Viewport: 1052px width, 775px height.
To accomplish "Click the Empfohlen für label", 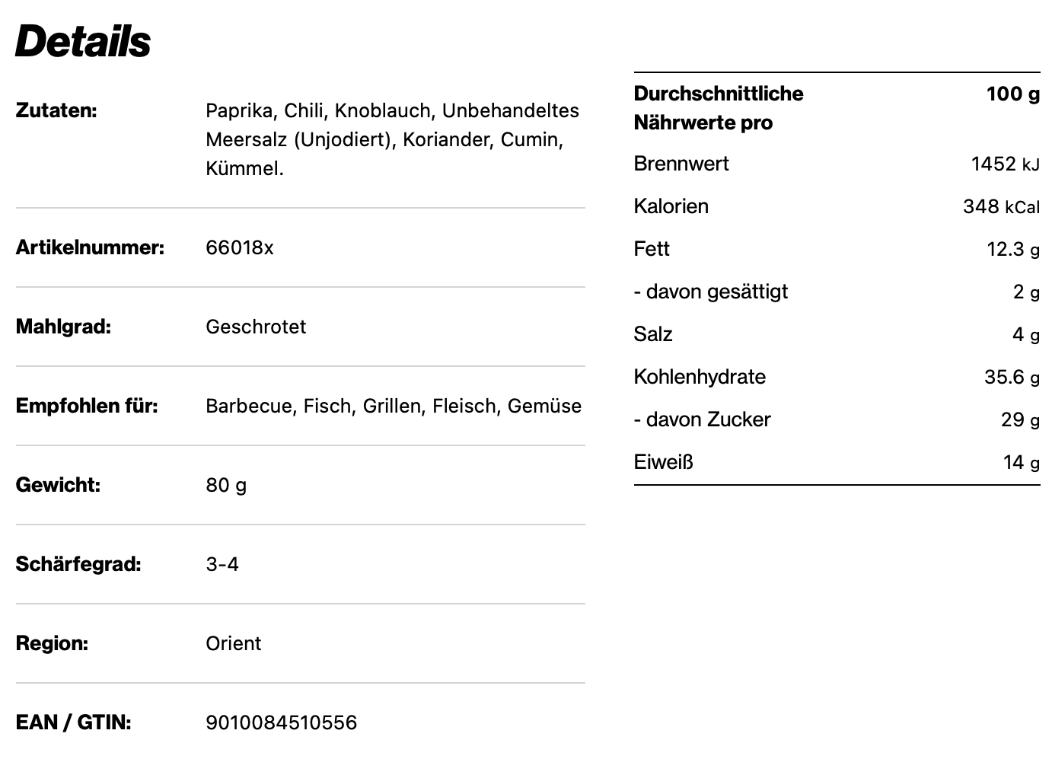I will coord(87,406).
